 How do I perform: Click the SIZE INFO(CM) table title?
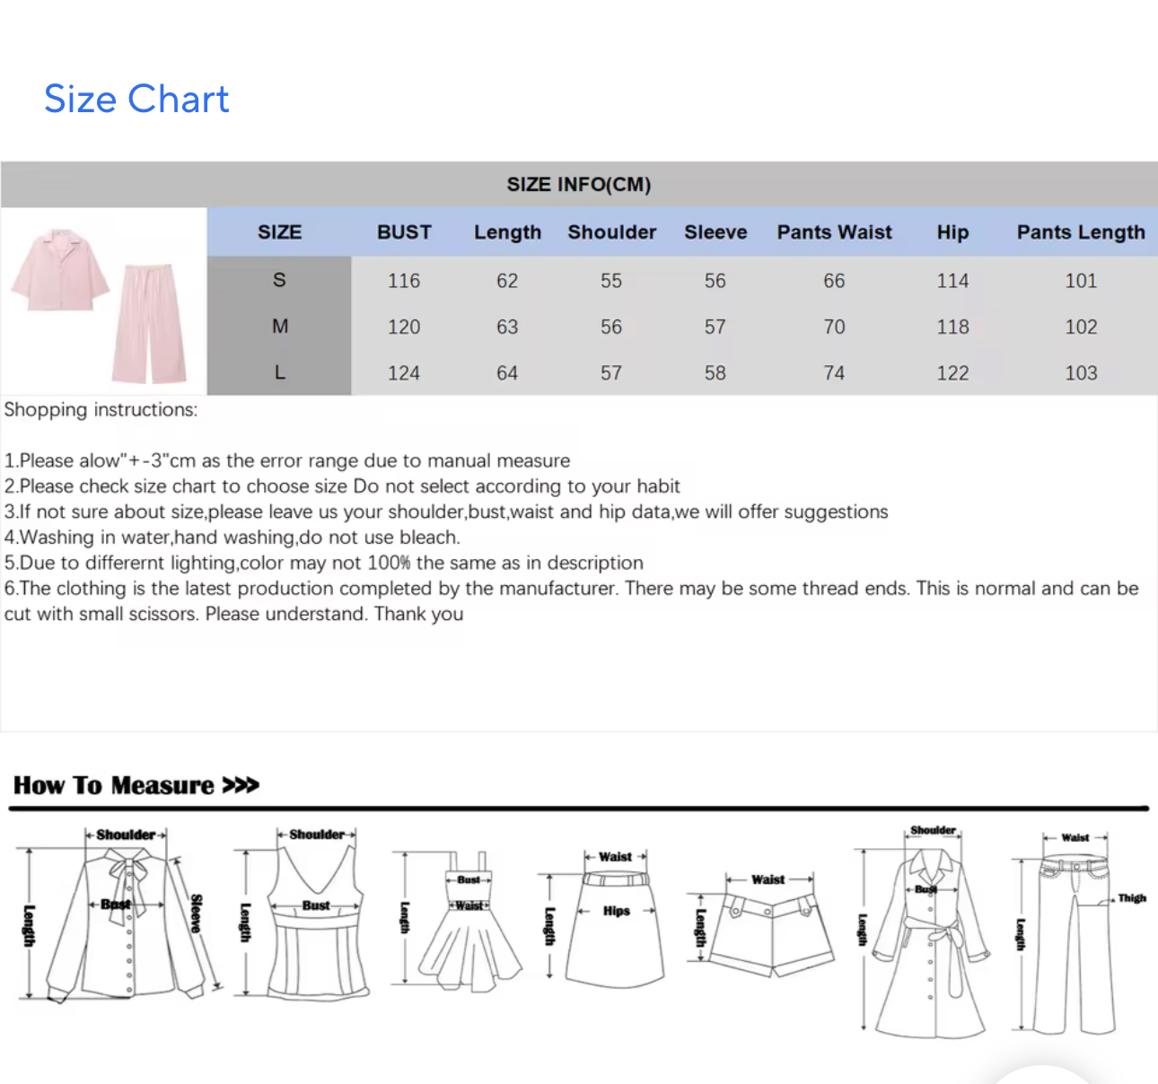(x=579, y=185)
